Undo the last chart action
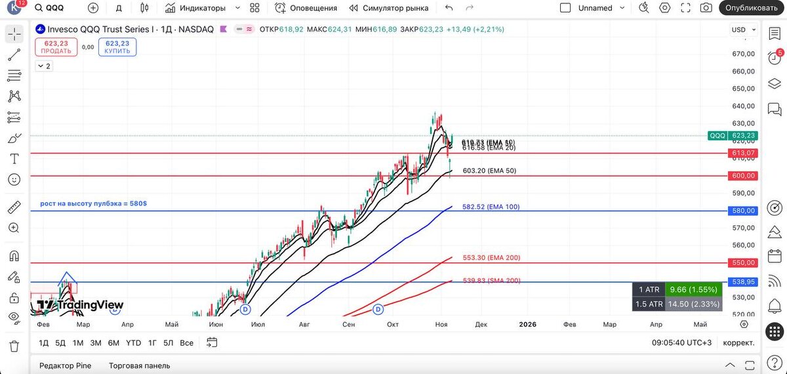Image resolution: width=787 pixels, height=374 pixels. (x=449, y=8)
